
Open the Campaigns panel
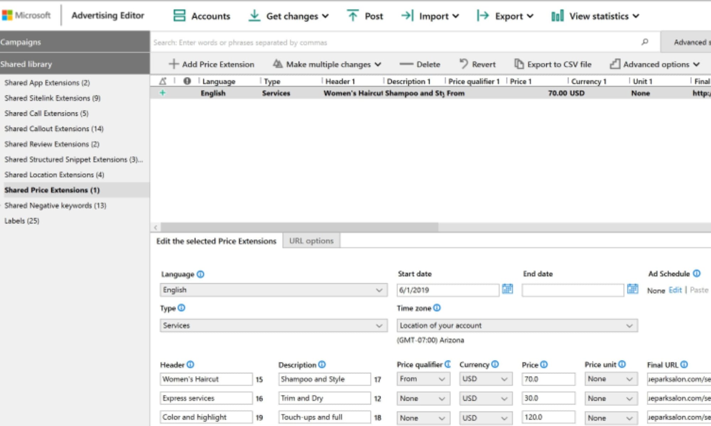pyautogui.click(x=75, y=42)
